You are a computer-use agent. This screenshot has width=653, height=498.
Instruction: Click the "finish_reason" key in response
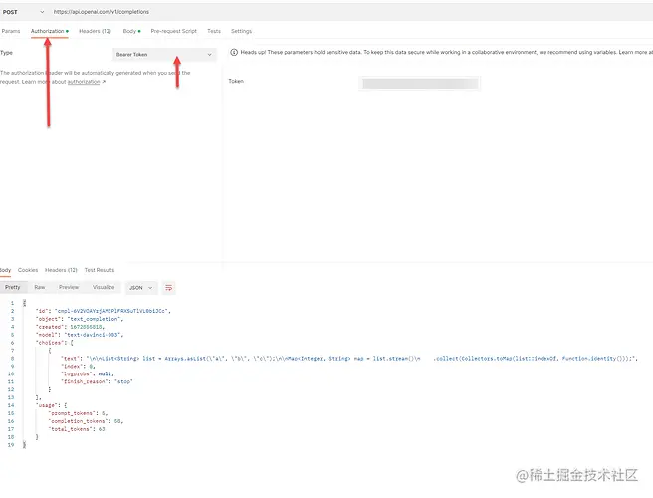84,382
